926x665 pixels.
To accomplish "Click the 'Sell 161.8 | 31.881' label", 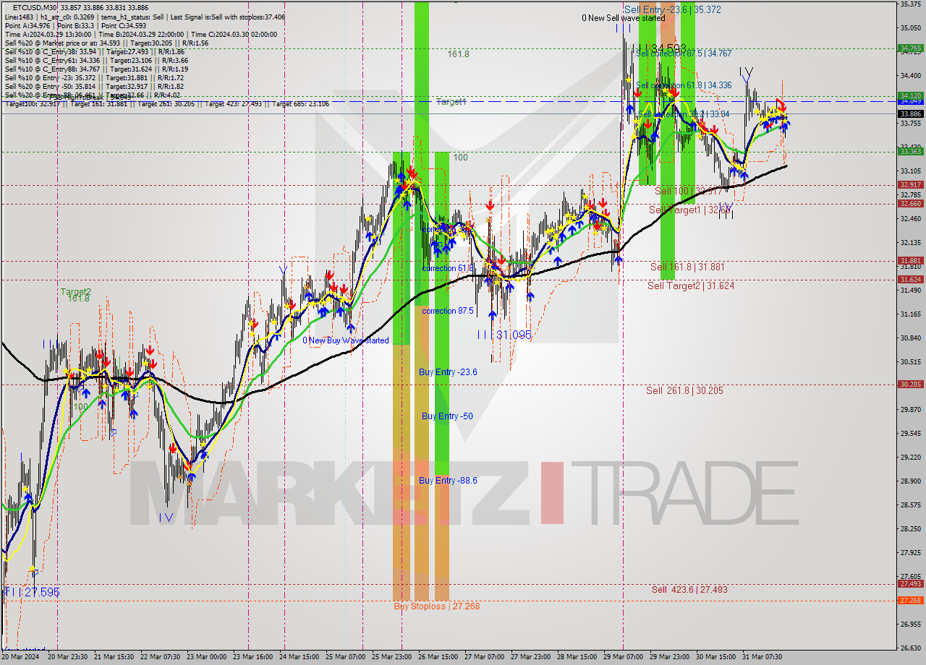I will click(x=687, y=267).
